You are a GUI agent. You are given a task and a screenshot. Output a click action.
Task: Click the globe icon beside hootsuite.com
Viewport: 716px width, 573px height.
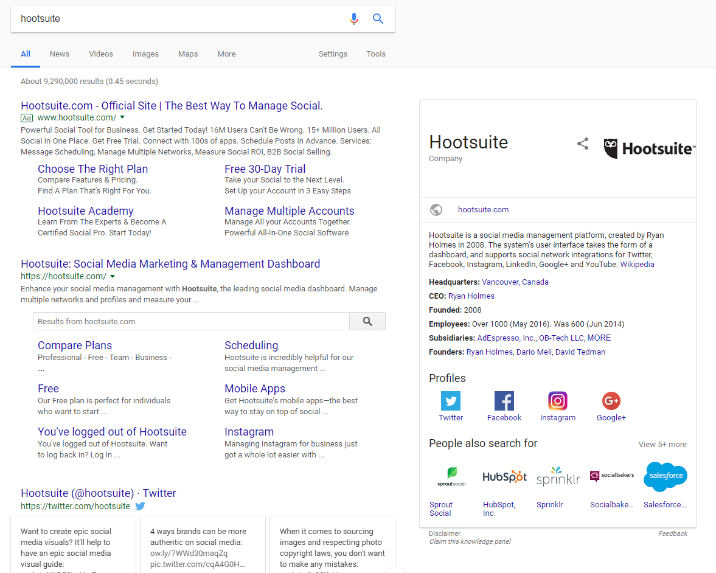pos(436,210)
